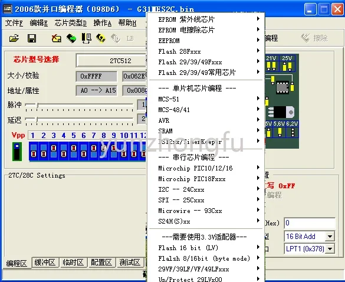
Task: Click the red-and-yellow toolbar icon after save
Action: [57, 38]
